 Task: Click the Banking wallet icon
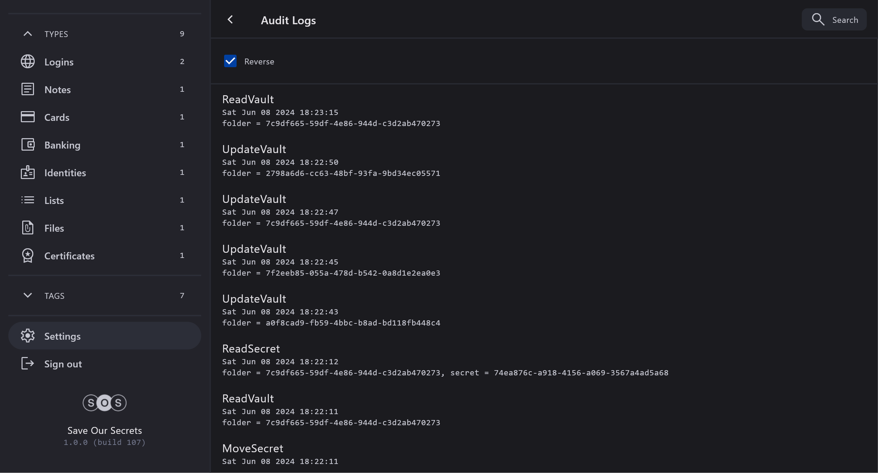28,145
